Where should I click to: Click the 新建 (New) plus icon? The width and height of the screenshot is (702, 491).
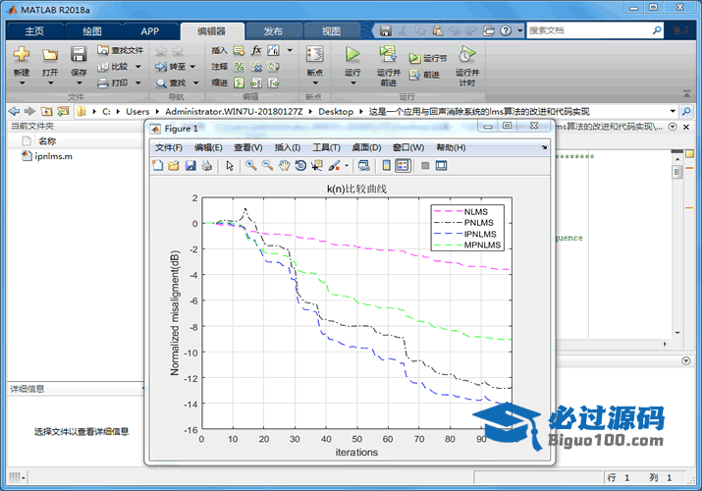(21, 54)
